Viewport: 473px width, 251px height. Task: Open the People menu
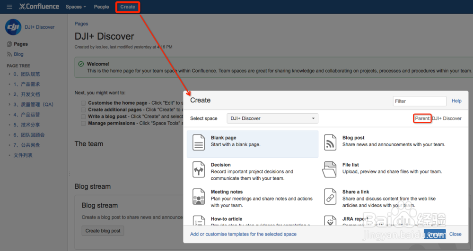(101, 7)
